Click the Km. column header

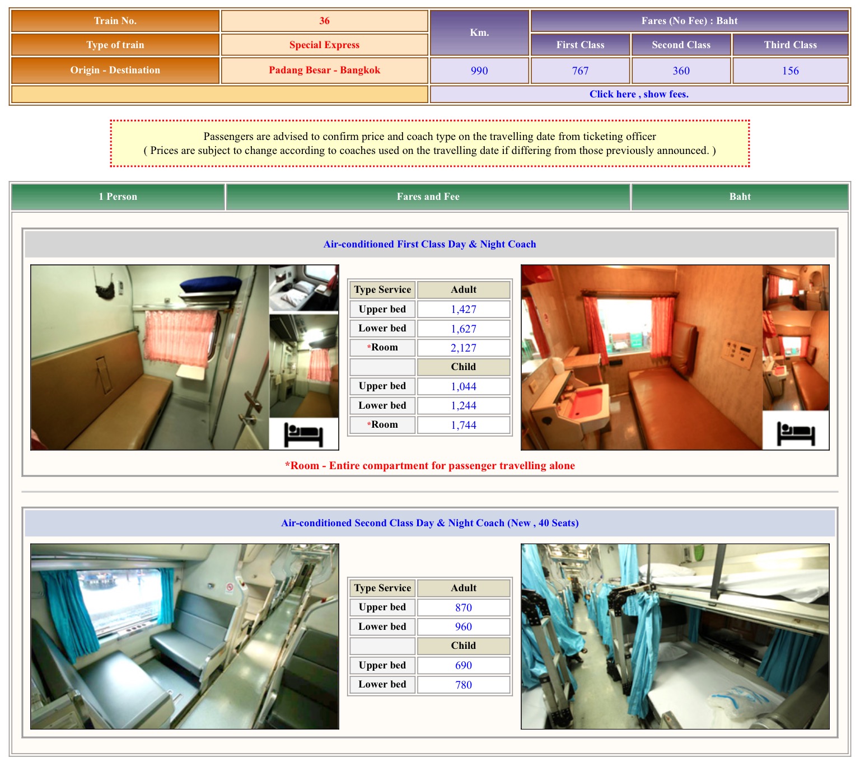click(479, 32)
